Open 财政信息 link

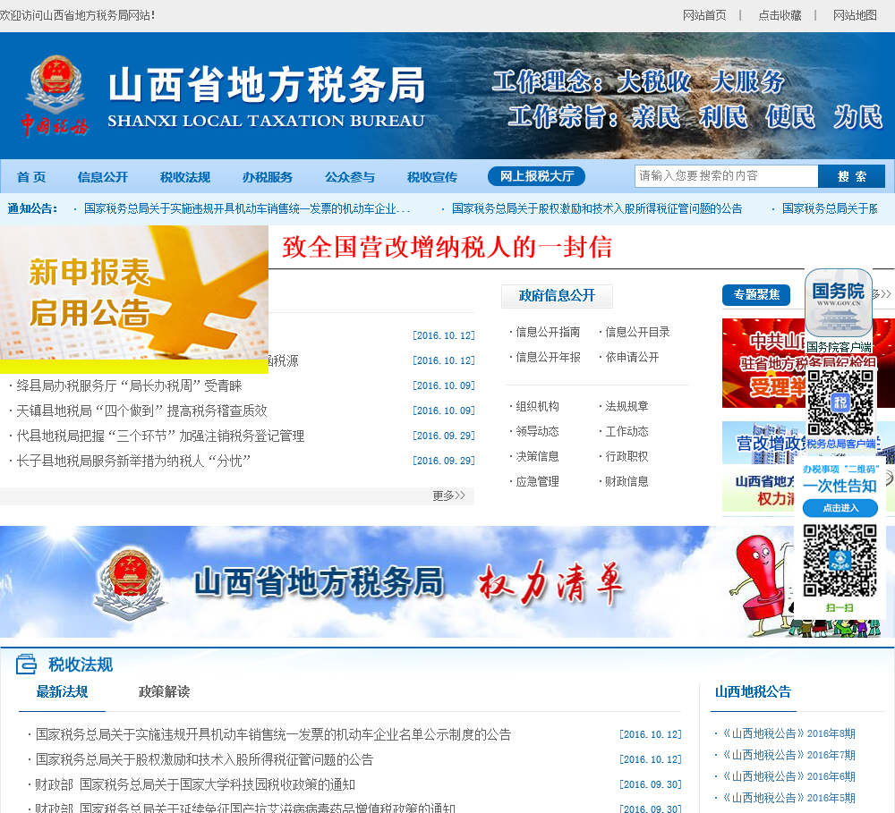pyautogui.click(x=626, y=481)
